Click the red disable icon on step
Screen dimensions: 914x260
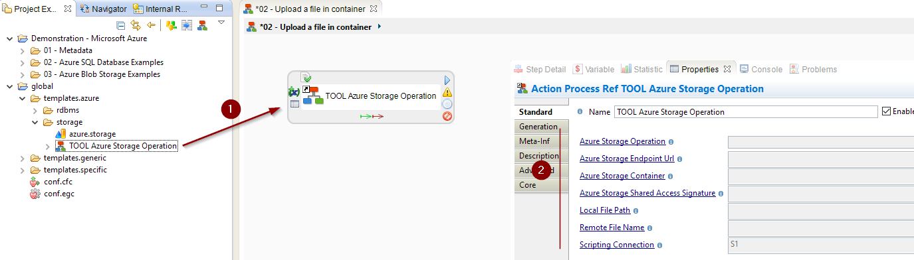tap(447, 116)
